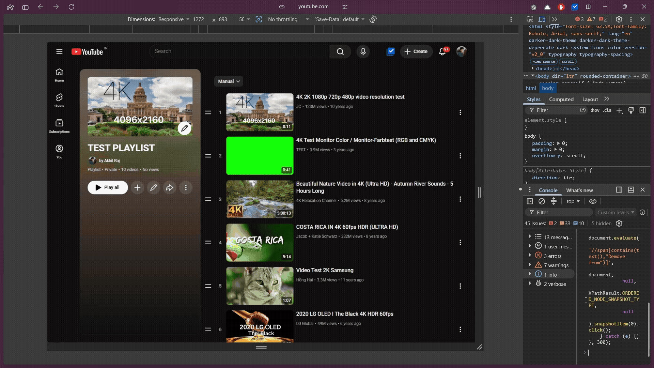Open the Save-Data default dropdown

click(340, 19)
